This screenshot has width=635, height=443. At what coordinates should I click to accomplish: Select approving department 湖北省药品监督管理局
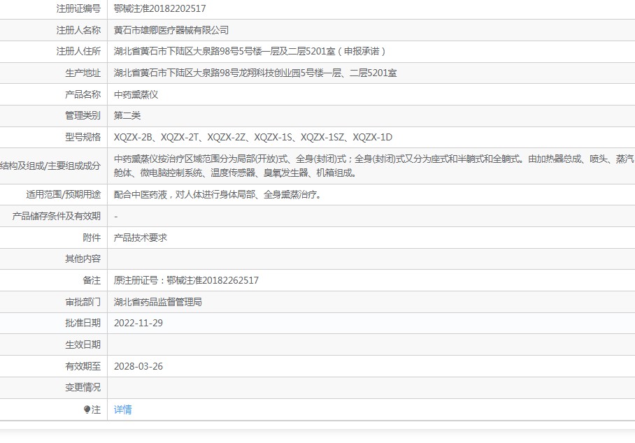click(x=158, y=302)
